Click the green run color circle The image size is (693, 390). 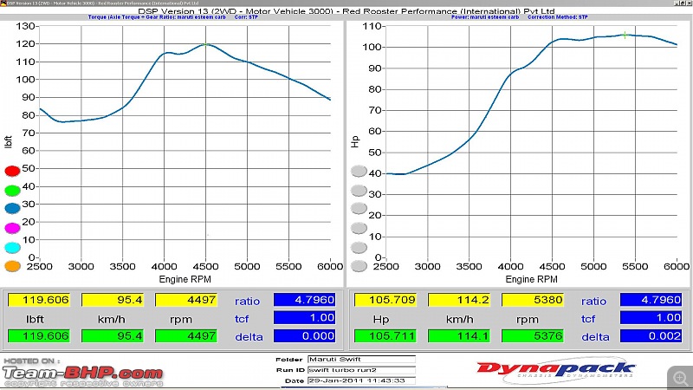click(x=12, y=190)
